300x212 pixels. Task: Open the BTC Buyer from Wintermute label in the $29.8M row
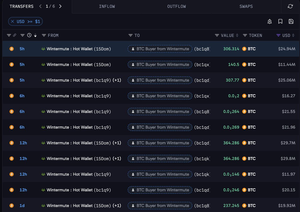pyautogui.click(x=160, y=159)
